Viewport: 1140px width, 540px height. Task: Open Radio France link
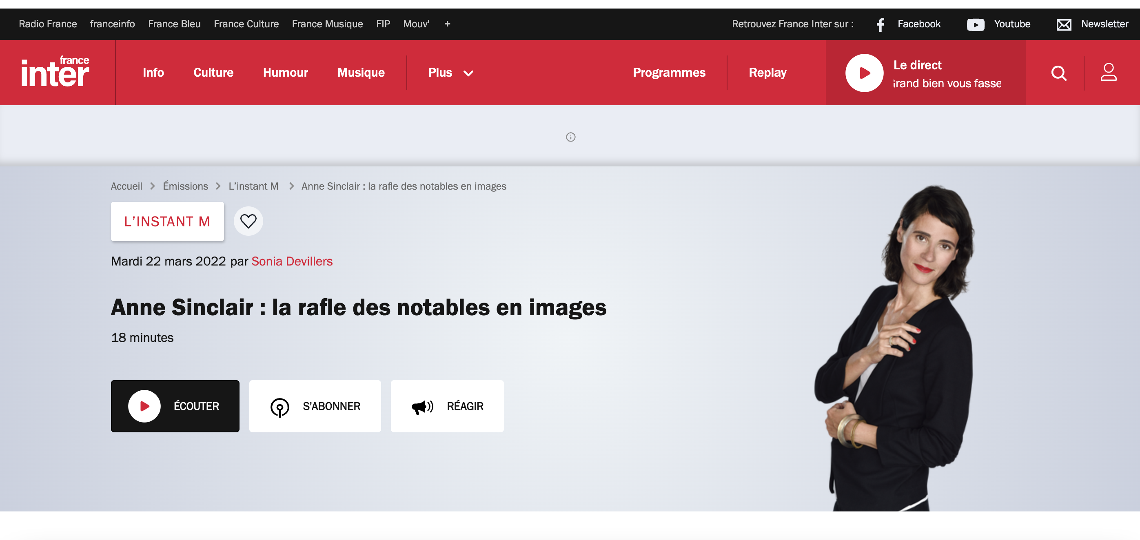[48, 24]
